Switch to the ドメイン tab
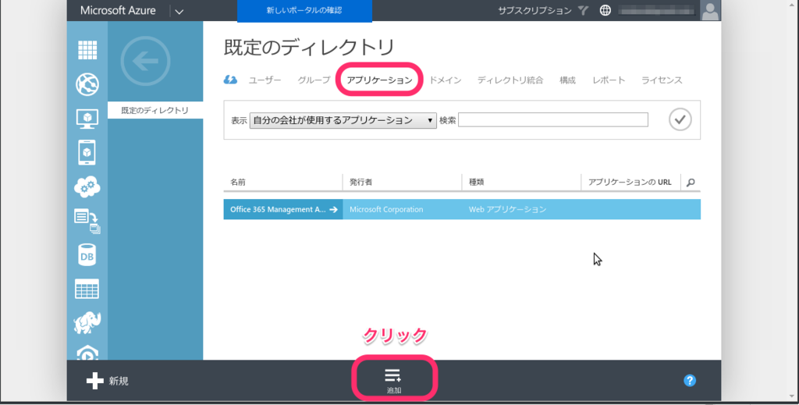 (x=446, y=80)
